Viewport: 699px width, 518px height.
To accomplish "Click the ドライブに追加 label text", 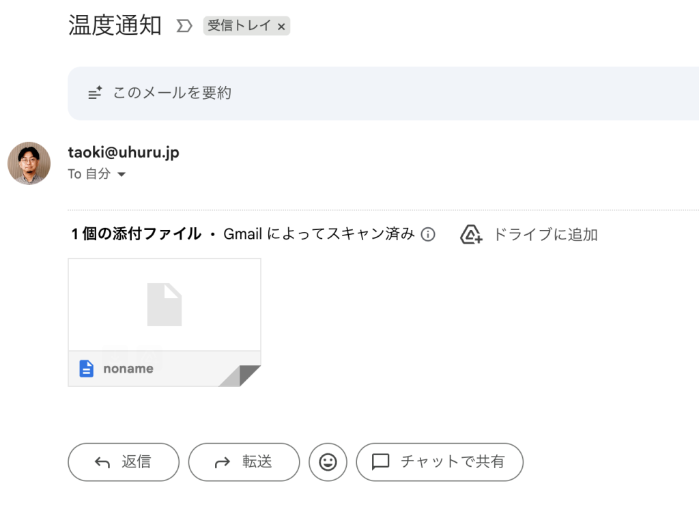I will tap(545, 235).
